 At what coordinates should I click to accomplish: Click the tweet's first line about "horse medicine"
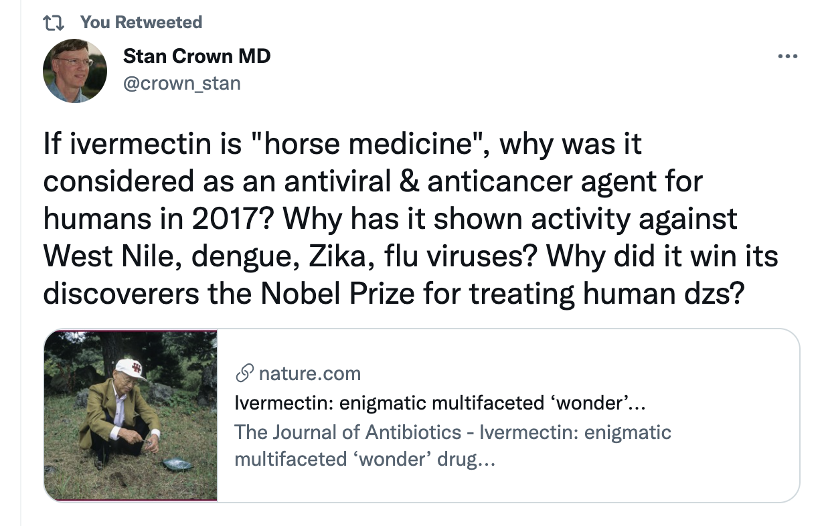(x=342, y=144)
